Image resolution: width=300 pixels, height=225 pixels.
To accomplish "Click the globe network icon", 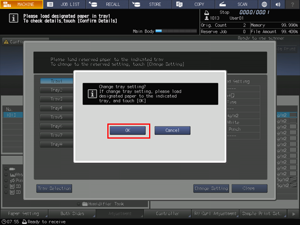I will tap(264, 4).
